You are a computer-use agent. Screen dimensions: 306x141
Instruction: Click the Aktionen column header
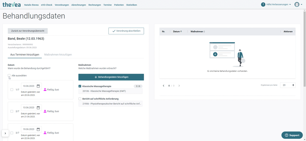(288, 31)
